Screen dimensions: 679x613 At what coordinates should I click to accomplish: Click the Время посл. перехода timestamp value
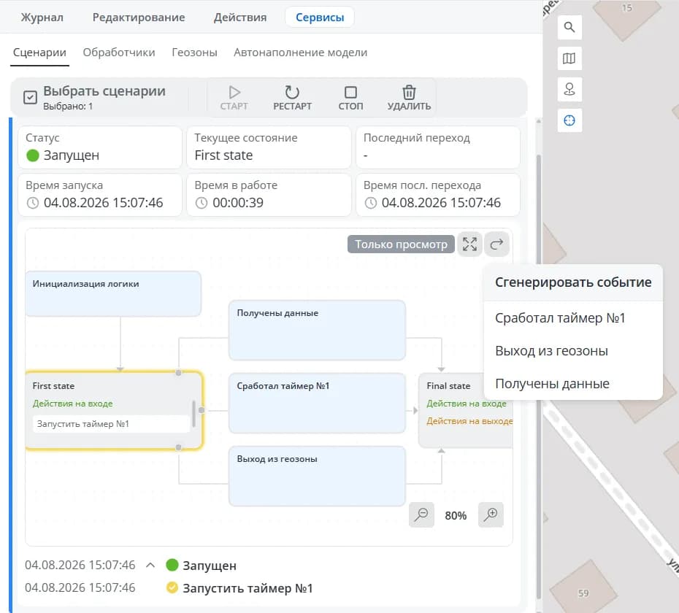coord(441,203)
